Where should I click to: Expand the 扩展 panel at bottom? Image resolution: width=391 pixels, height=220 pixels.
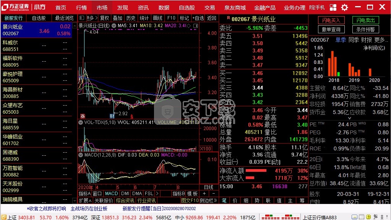(x=84, y=200)
